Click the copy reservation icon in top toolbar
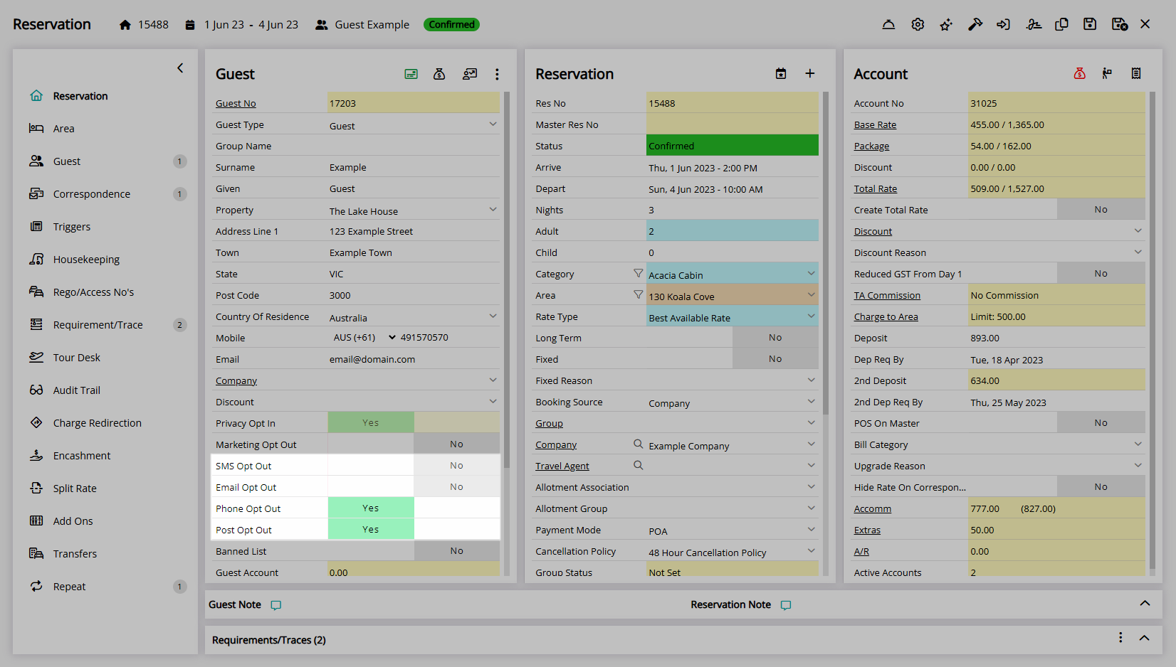Image resolution: width=1176 pixels, height=667 pixels. click(1061, 24)
